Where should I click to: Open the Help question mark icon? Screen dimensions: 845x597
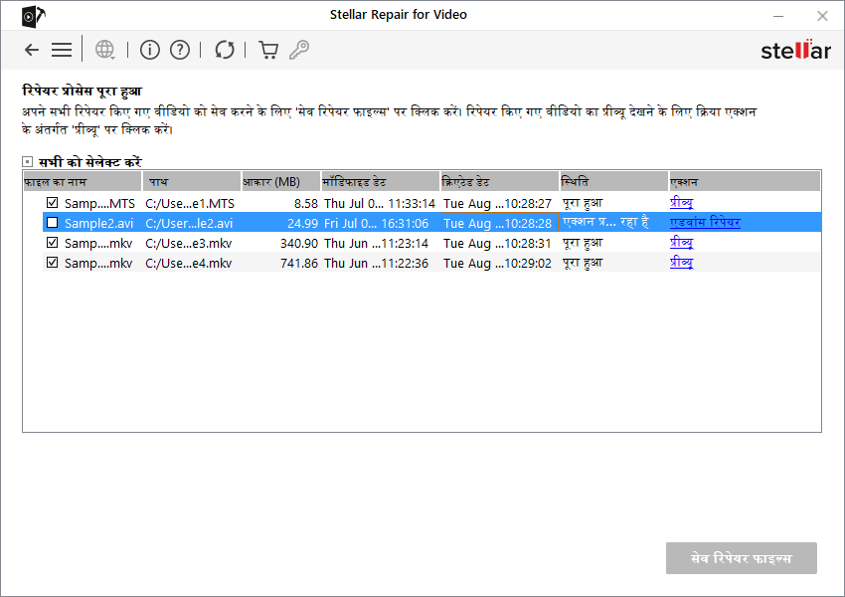pos(180,50)
